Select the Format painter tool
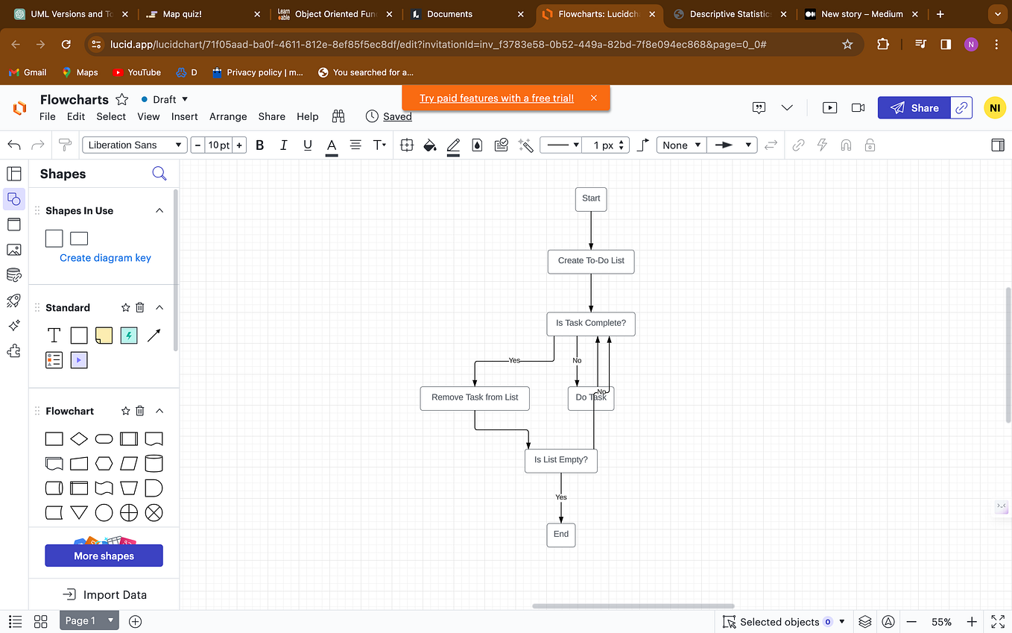Image resolution: width=1012 pixels, height=633 pixels. 65,145
